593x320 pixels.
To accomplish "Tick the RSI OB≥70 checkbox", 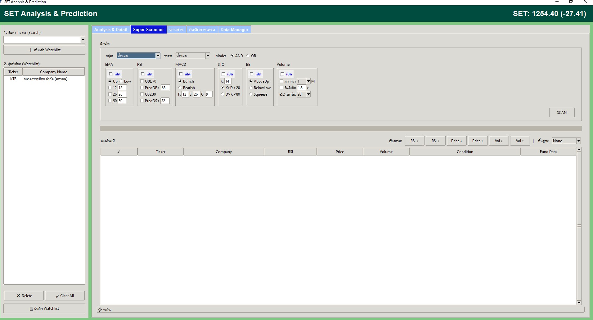I will [x=142, y=81].
